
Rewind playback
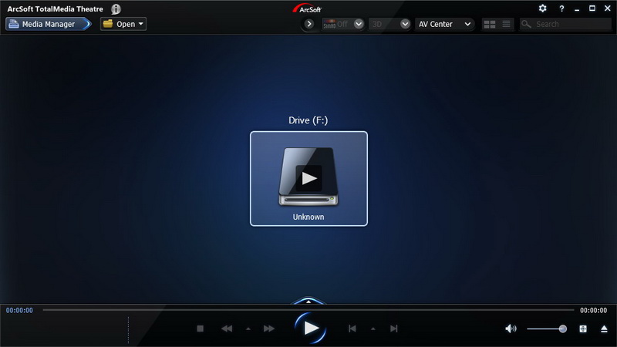[x=227, y=328]
